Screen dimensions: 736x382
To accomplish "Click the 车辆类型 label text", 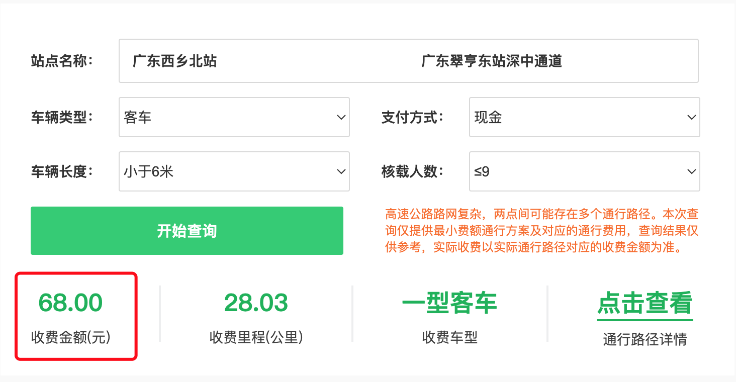I will [61, 118].
